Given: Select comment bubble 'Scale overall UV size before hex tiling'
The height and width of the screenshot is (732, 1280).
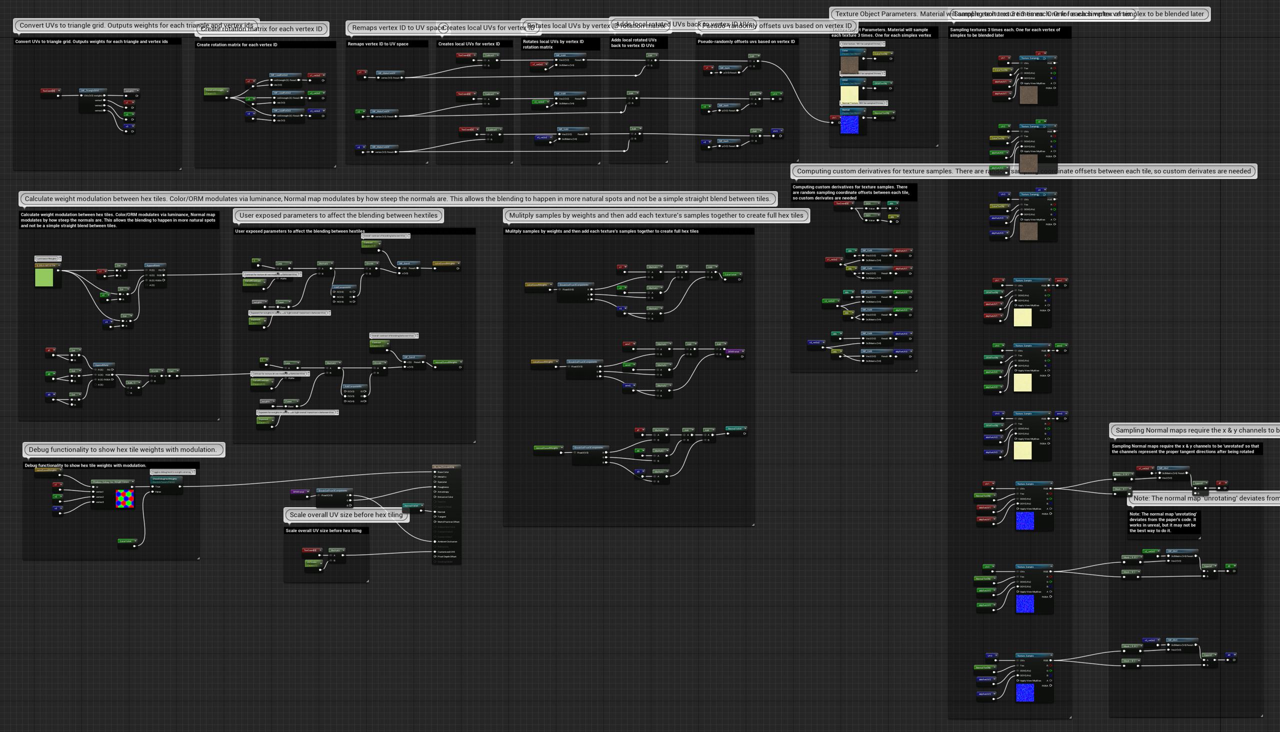Looking at the screenshot, I should pos(346,515).
